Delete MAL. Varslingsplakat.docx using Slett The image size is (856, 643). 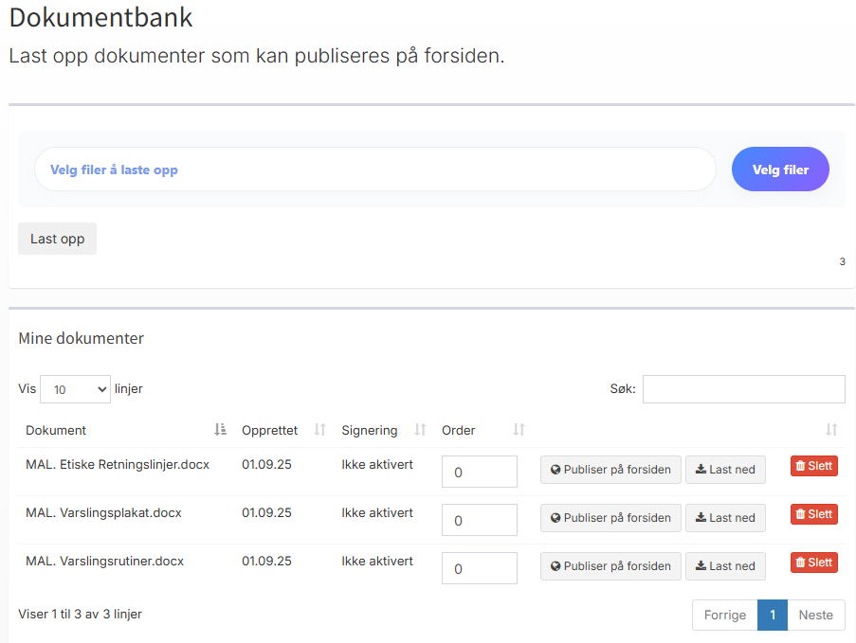(x=813, y=514)
